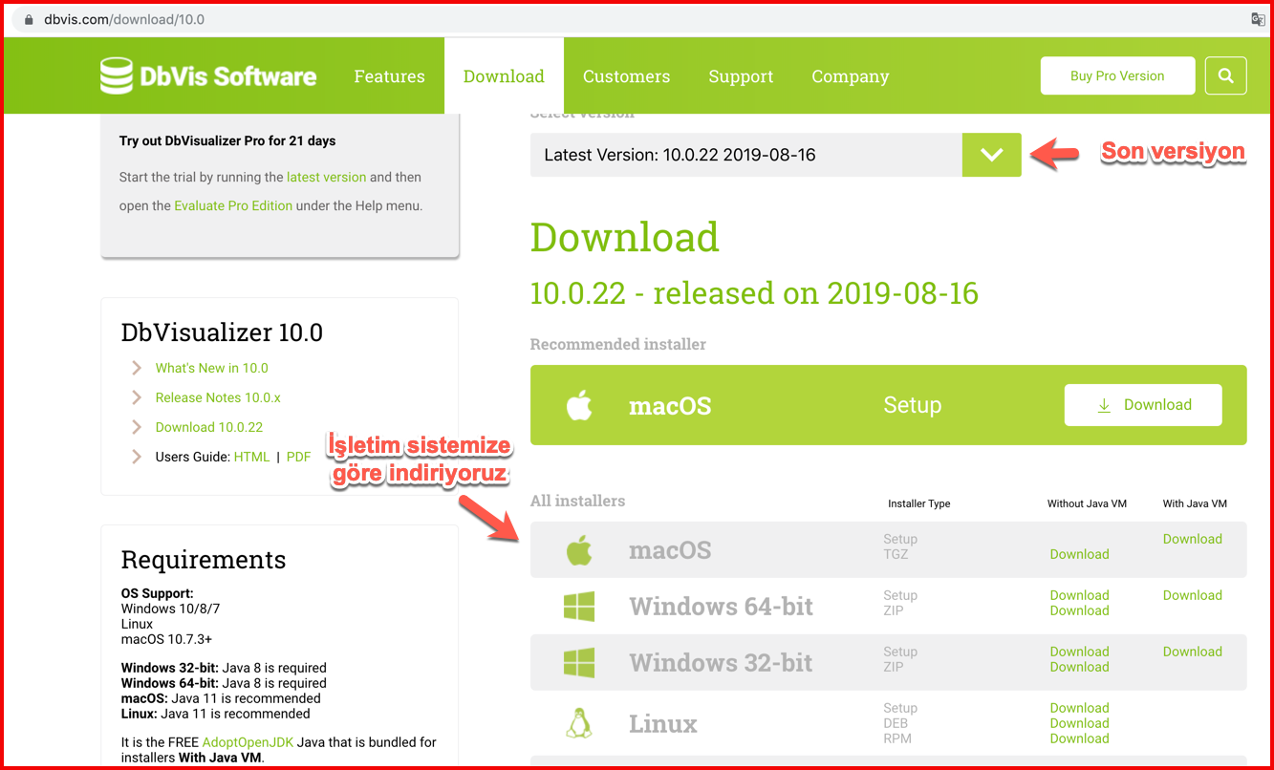Follow the latest version link
1274x770 pixels.
coord(326,177)
